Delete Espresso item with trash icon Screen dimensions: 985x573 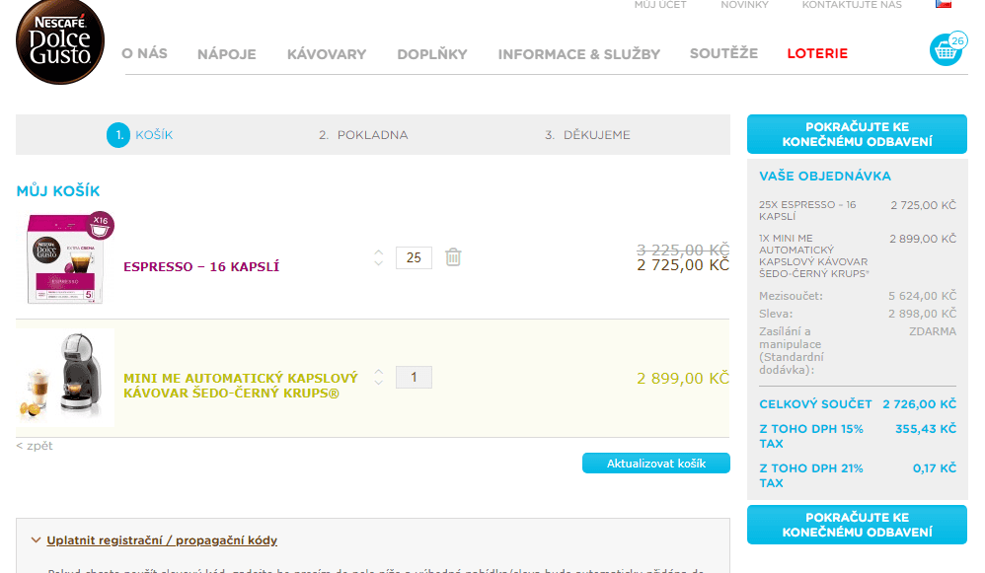453,257
